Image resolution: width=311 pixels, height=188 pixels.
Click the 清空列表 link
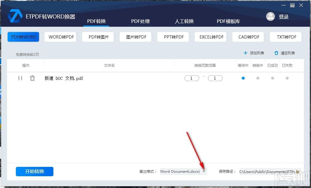point(288,53)
